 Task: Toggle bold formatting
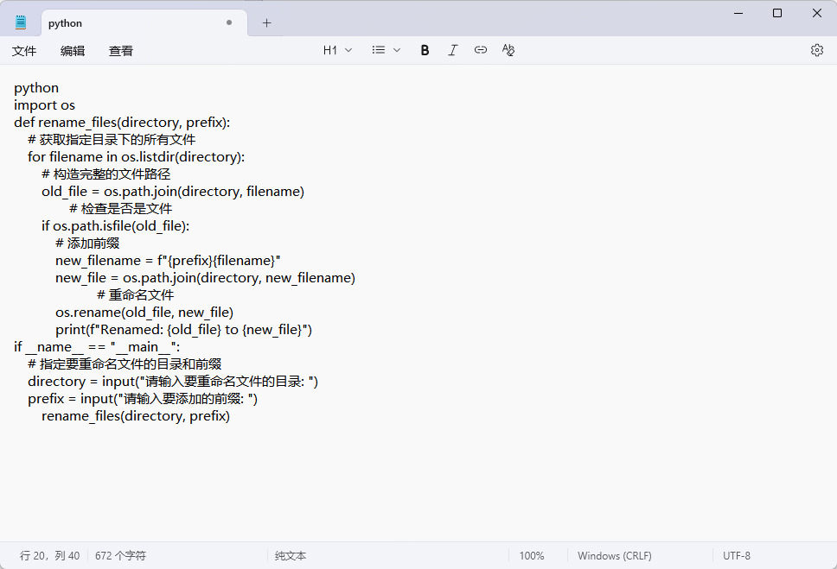pyautogui.click(x=425, y=50)
